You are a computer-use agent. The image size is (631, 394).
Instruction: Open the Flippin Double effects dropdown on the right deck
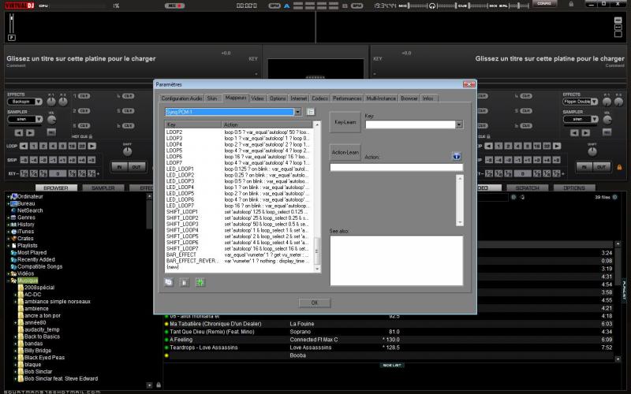pyautogui.click(x=594, y=102)
